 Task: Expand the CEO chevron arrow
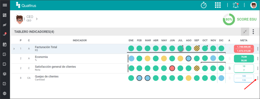37,19
